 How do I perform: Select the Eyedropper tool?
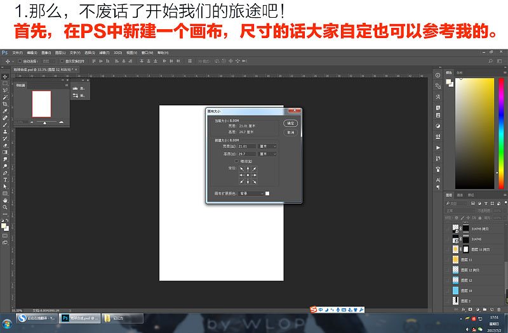(x=5, y=111)
